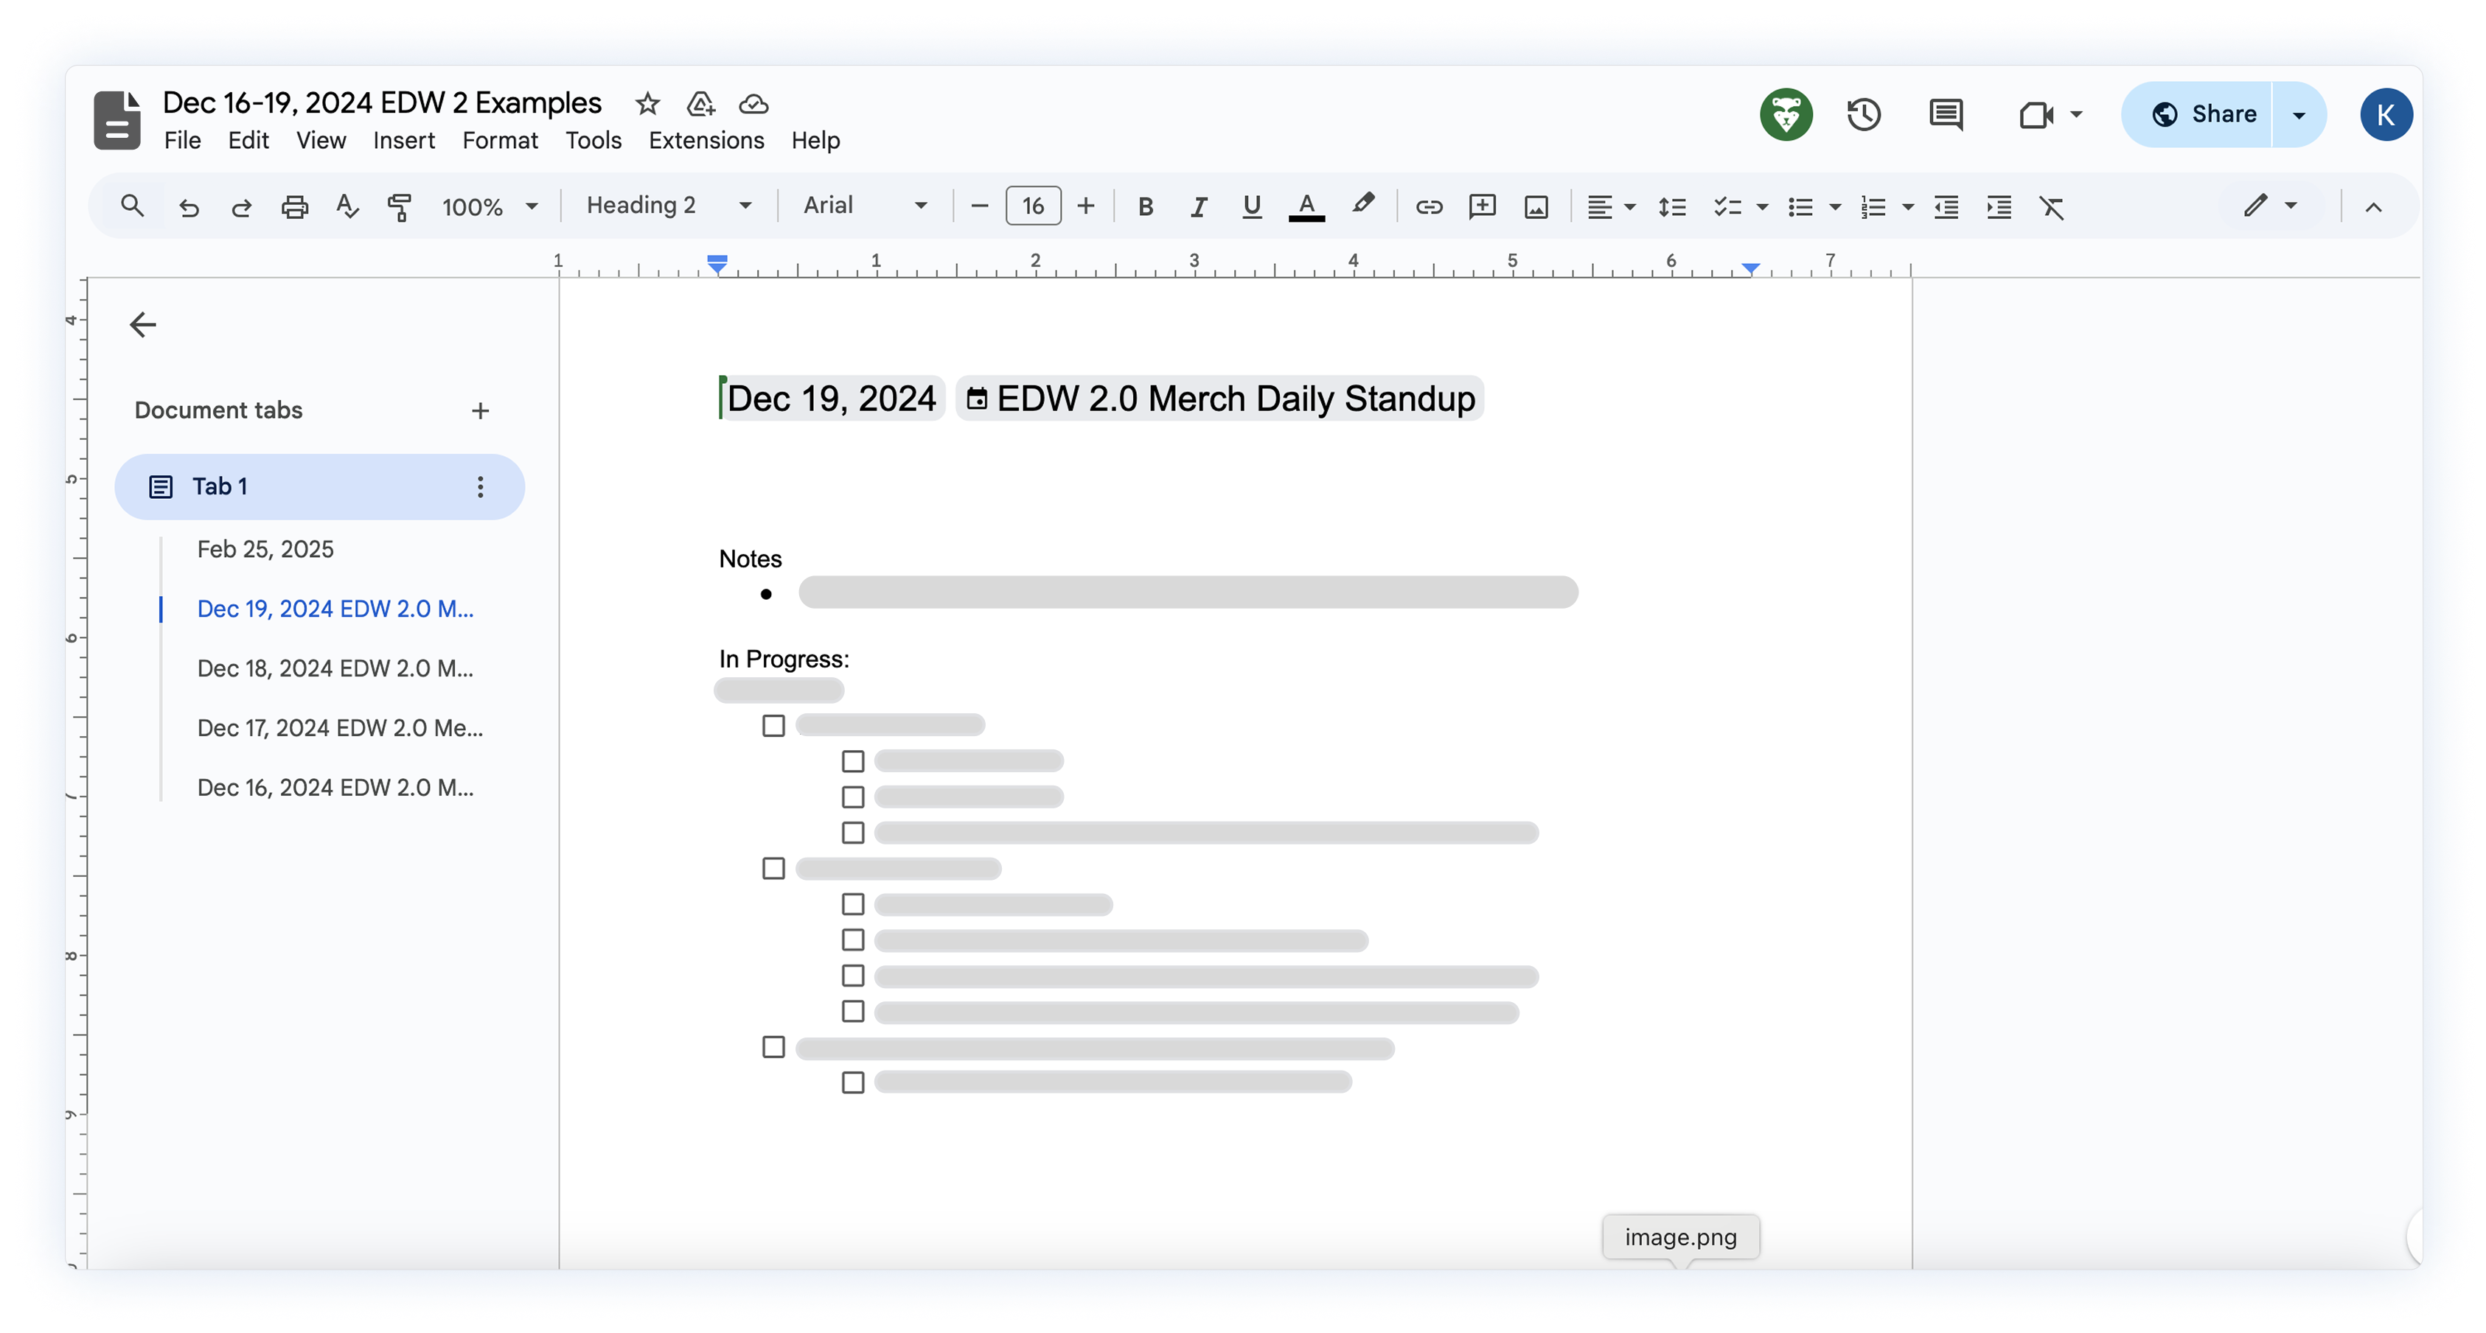This screenshot has width=2486, height=1333.
Task: Click the insert image icon
Action: tap(1536, 206)
